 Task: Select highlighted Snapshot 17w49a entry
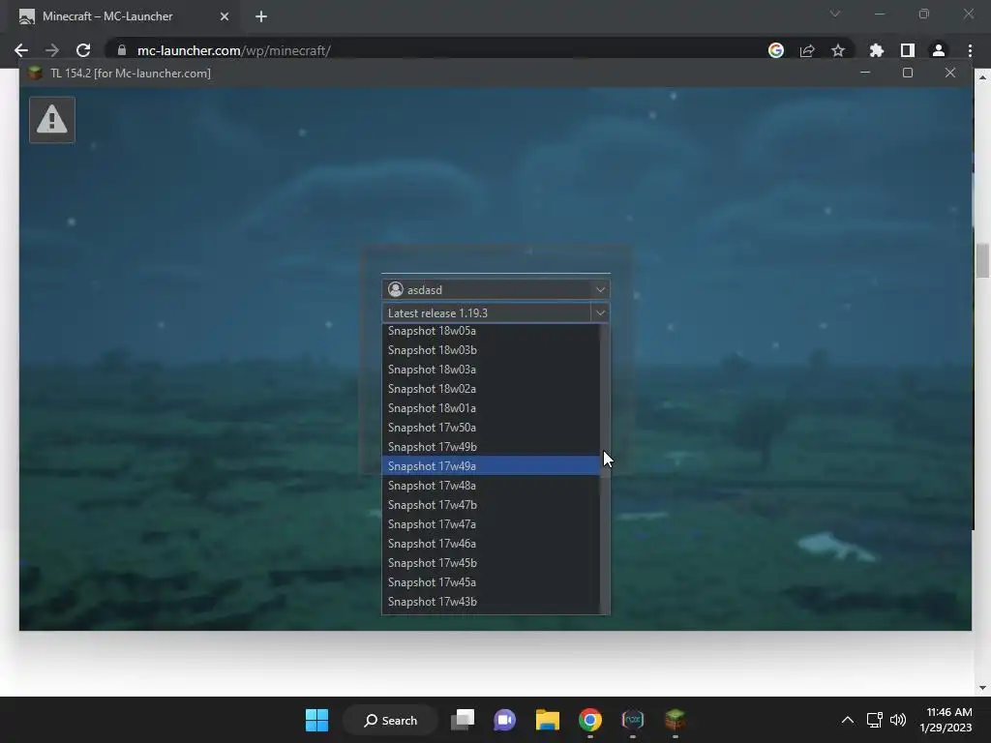pyautogui.click(x=491, y=465)
